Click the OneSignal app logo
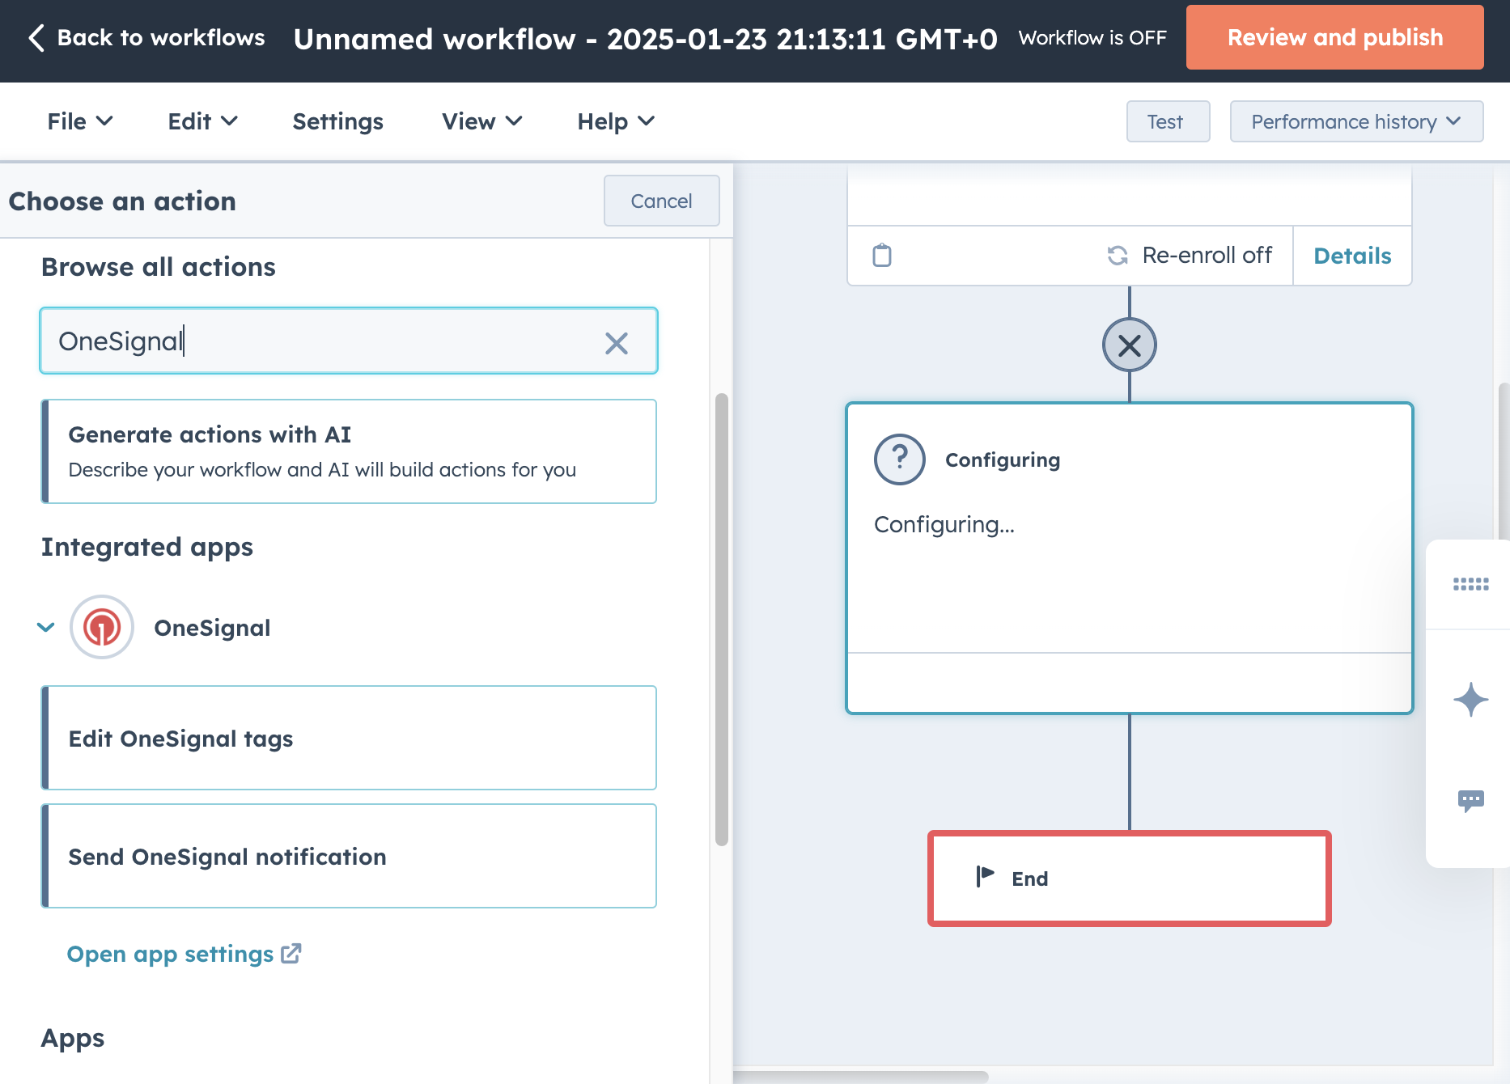 (x=102, y=627)
